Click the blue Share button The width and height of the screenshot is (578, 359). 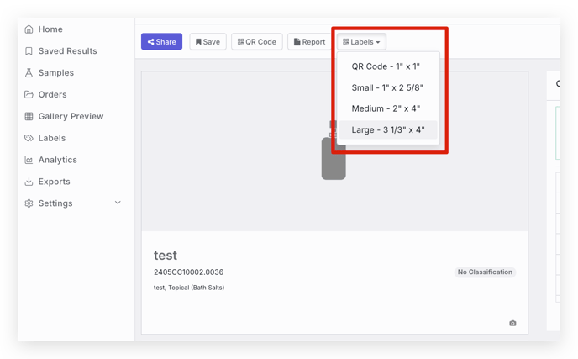click(161, 42)
